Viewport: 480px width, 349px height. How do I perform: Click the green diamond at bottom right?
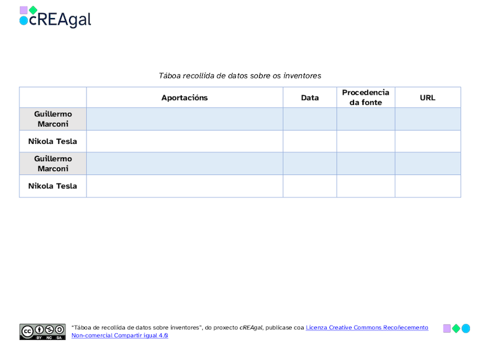click(455, 329)
